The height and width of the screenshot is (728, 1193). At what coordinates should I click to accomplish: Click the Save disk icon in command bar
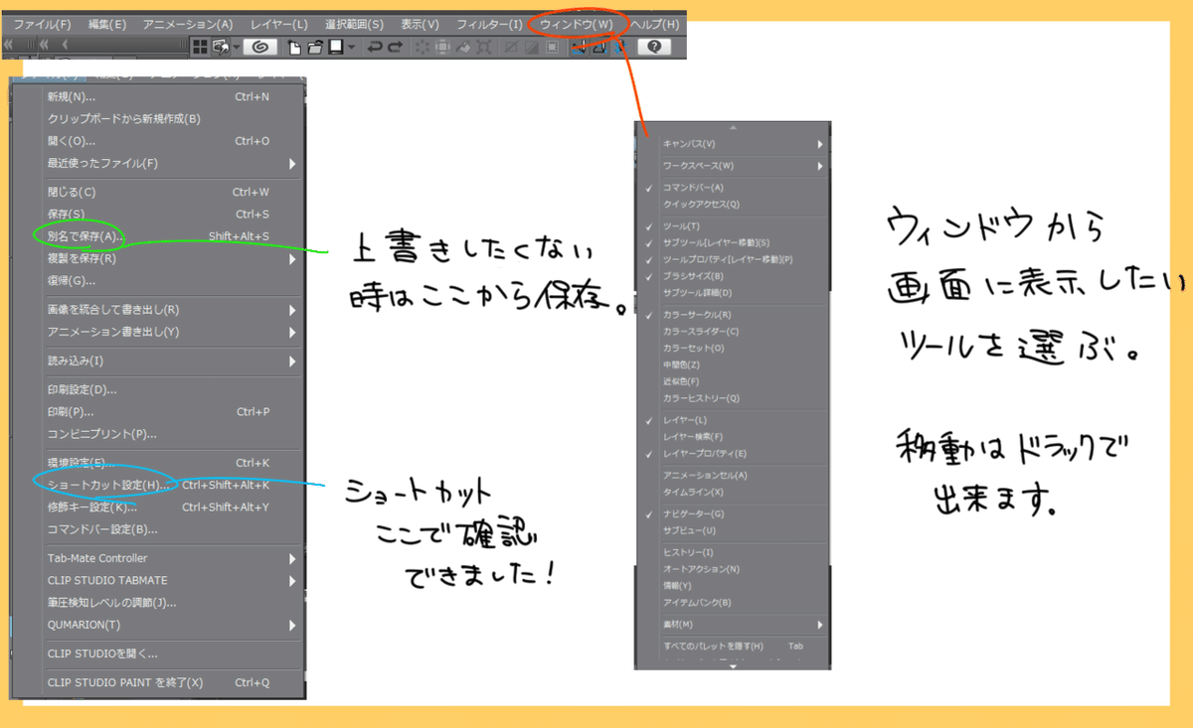click(337, 46)
